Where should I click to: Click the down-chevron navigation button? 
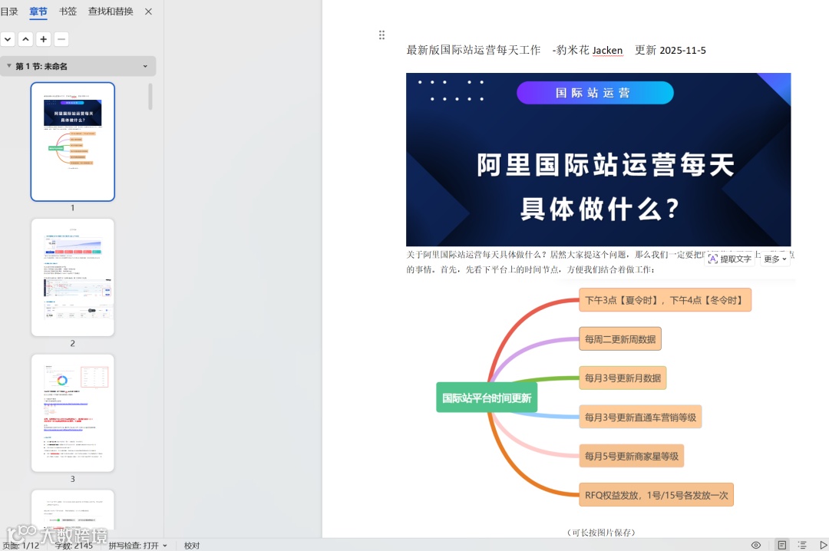[8, 39]
